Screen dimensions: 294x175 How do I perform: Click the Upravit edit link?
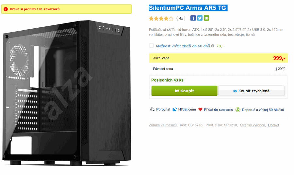(273, 125)
